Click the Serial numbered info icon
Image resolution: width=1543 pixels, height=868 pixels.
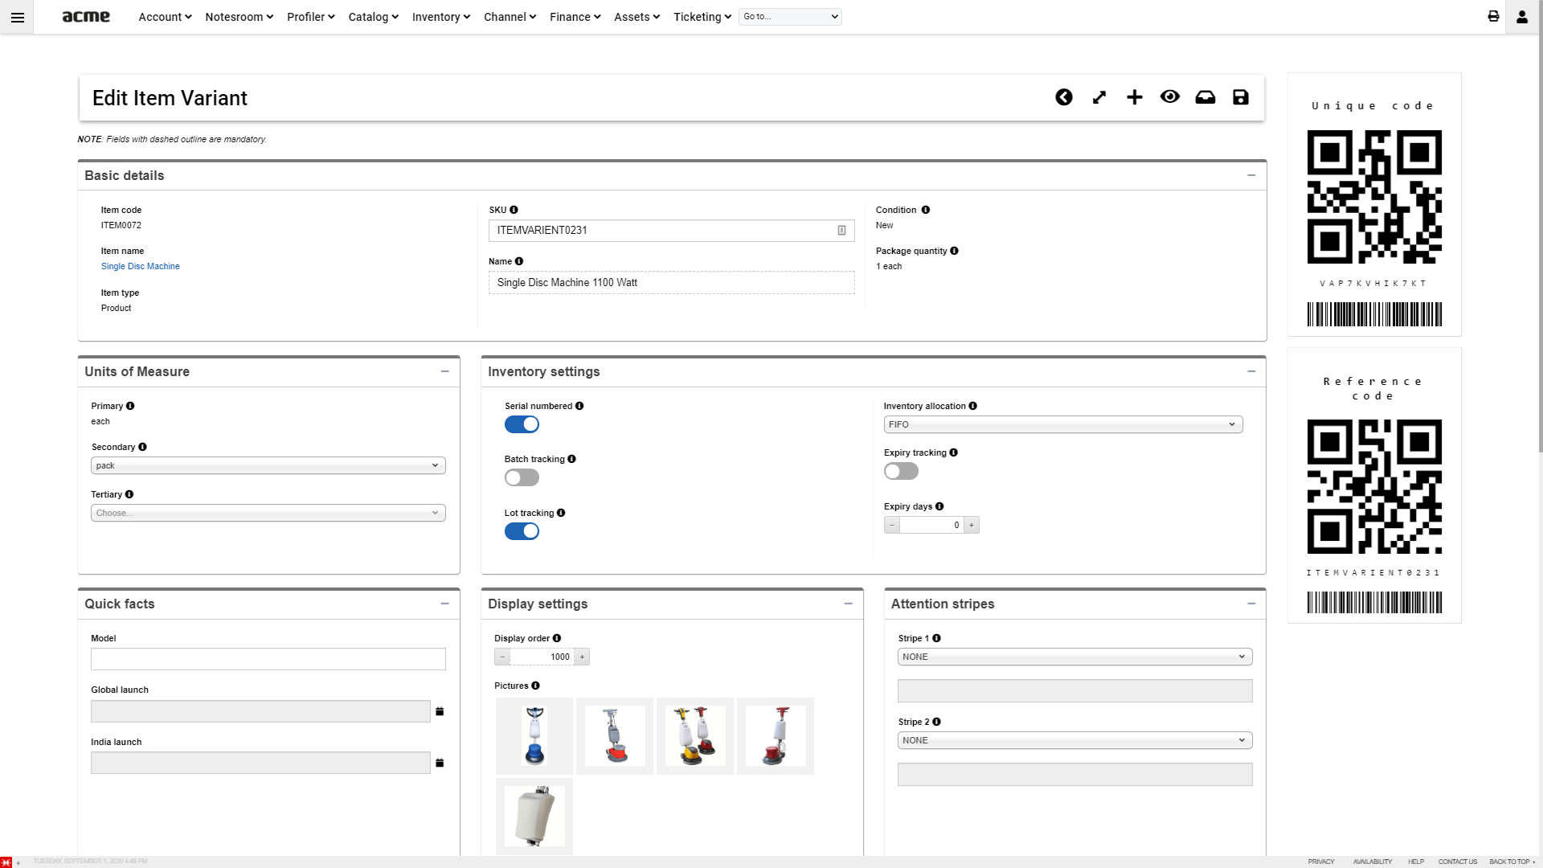[579, 406]
